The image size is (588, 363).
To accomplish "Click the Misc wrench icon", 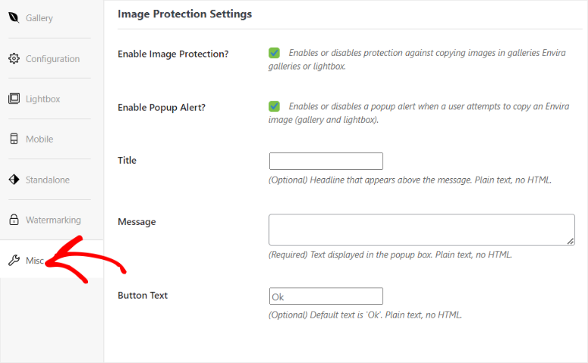I will click(x=14, y=260).
